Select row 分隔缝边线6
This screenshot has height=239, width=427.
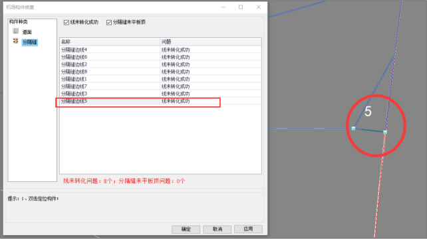click(x=160, y=57)
